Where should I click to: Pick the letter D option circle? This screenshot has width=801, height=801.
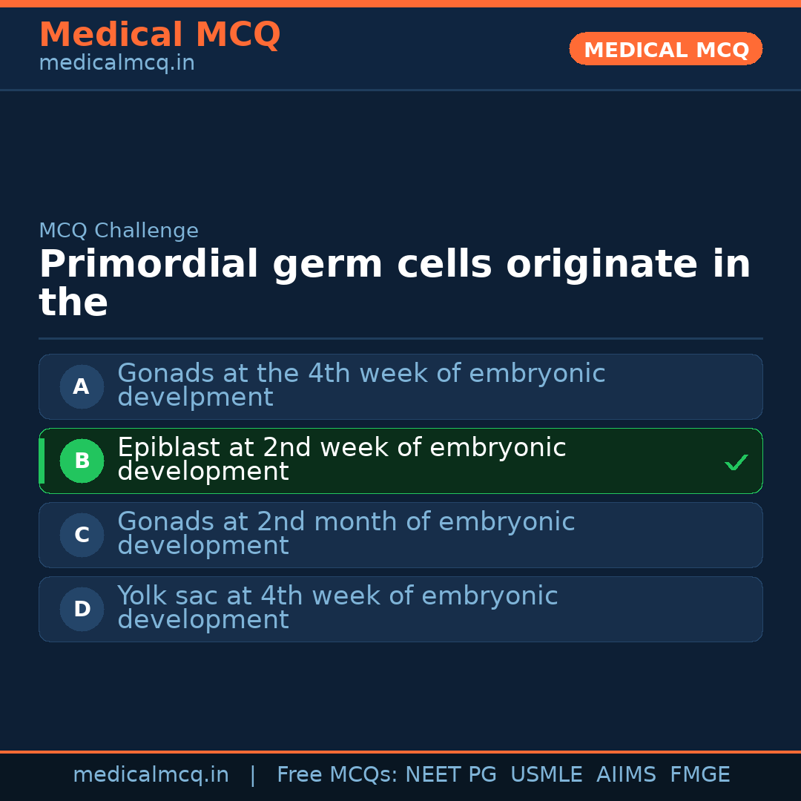coord(82,609)
